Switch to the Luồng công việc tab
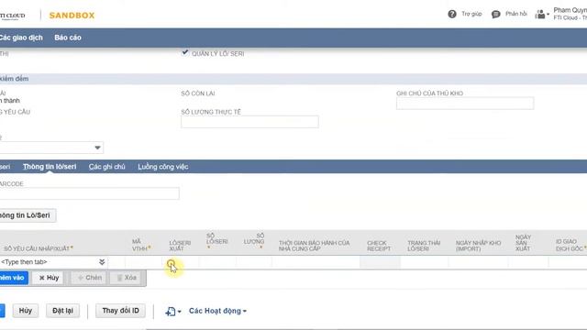Image resolution: width=587 pixels, height=330 pixels. point(163,167)
